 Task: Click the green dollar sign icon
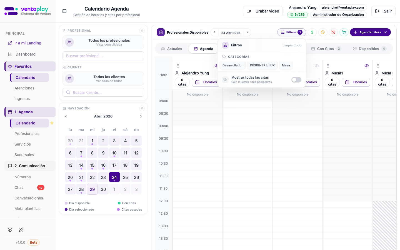point(312,32)
